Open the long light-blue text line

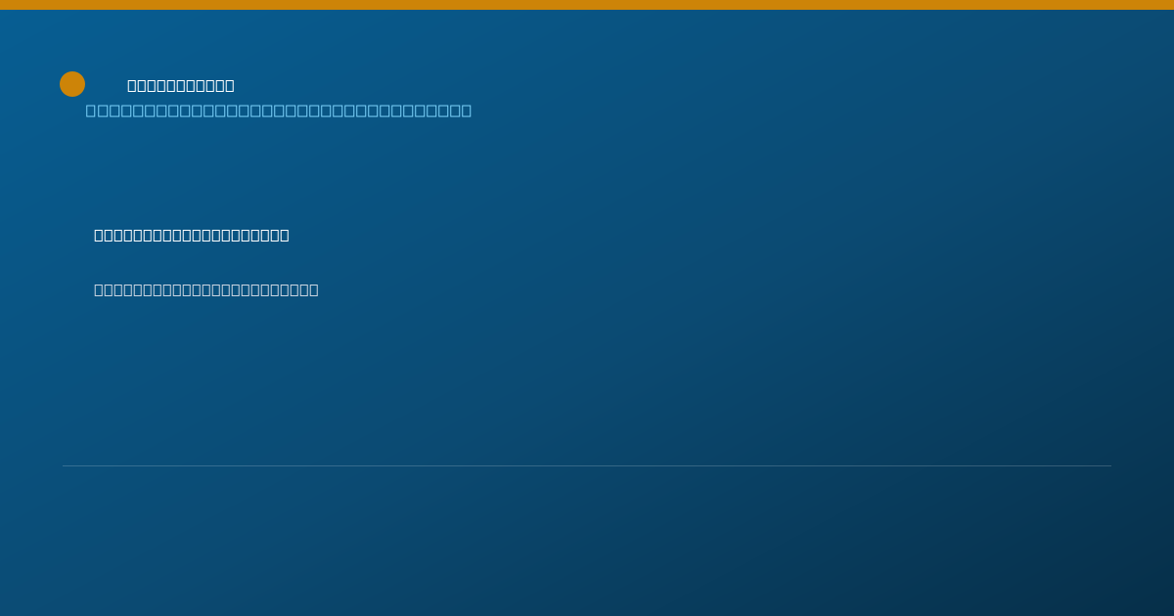[x=279, y=110]
